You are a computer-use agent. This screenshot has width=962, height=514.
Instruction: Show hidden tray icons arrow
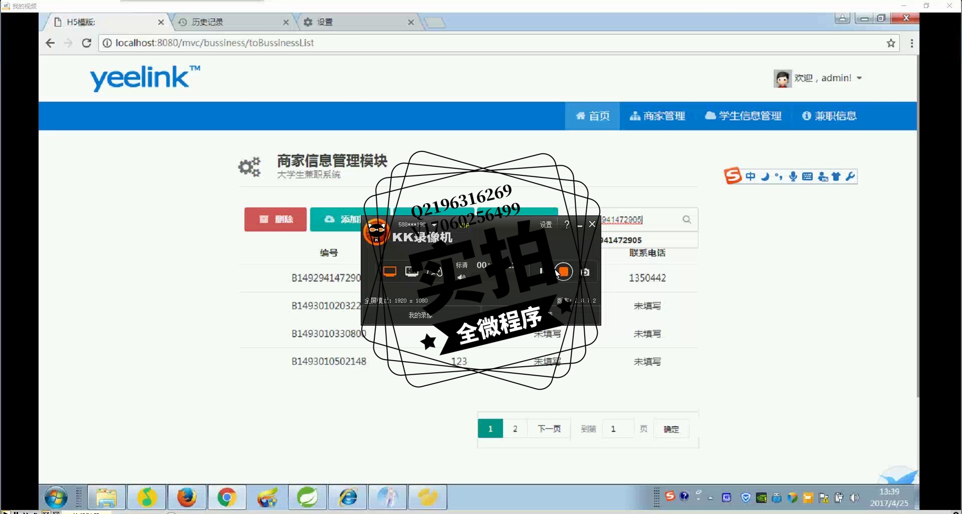click(x=710, y=498)
